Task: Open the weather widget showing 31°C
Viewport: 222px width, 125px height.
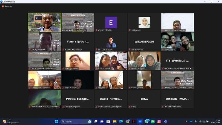Action: 11,122
